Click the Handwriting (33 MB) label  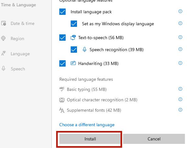click(x=98, y=63)
